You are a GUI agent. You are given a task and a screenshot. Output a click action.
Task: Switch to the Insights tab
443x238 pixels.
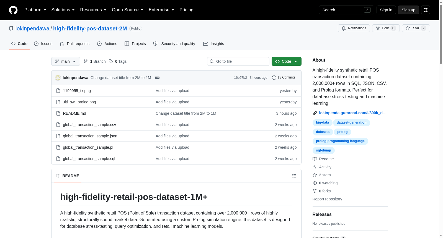[213, 44]
